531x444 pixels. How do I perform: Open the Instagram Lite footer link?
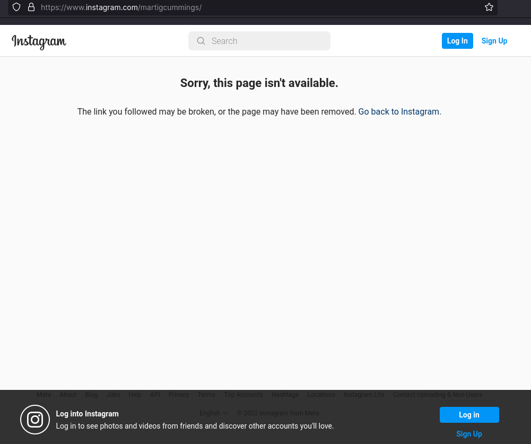point(364,395)
